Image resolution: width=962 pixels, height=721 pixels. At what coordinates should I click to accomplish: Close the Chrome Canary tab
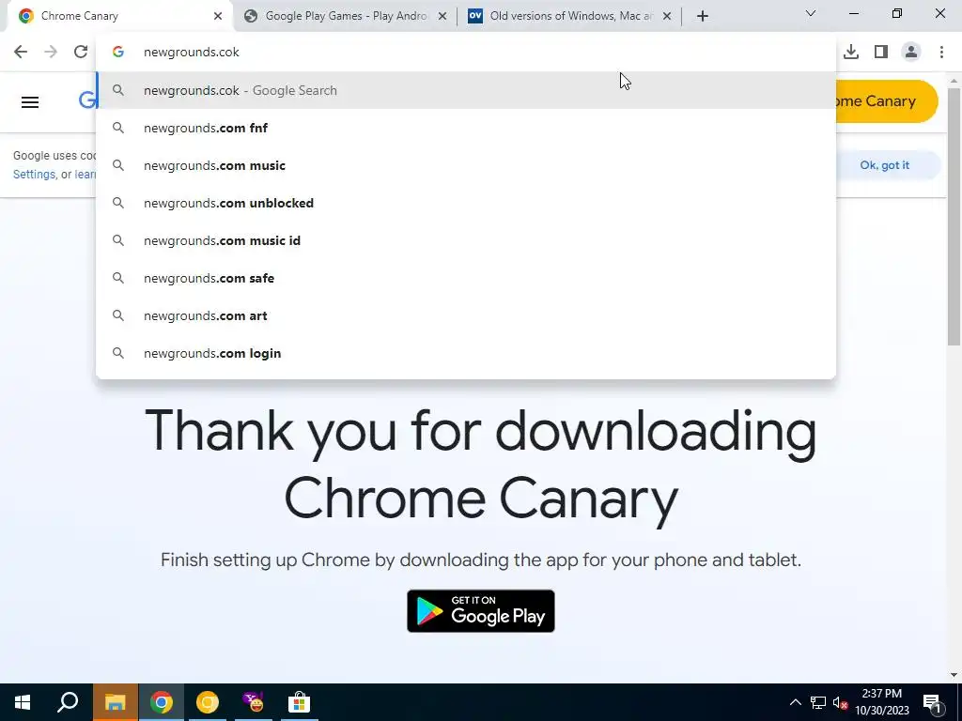pos(218,16)
